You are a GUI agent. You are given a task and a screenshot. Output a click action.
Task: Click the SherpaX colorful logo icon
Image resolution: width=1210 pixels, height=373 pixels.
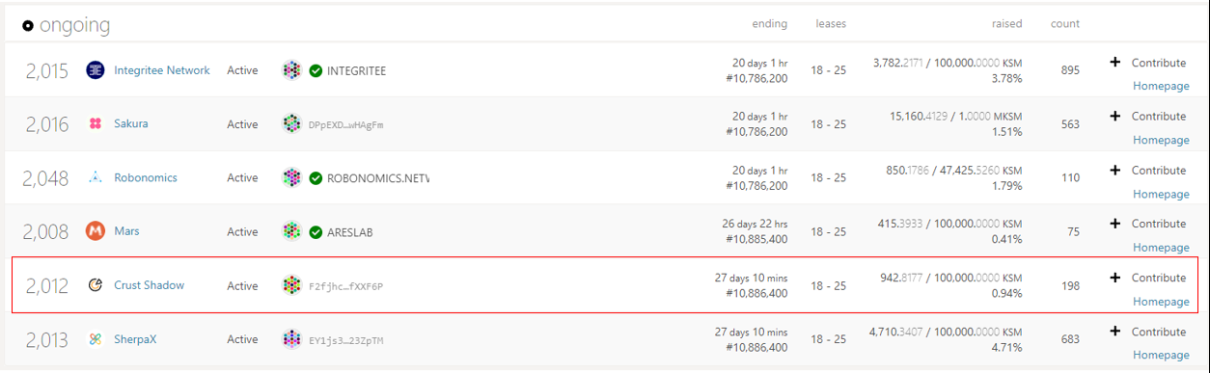96,339
